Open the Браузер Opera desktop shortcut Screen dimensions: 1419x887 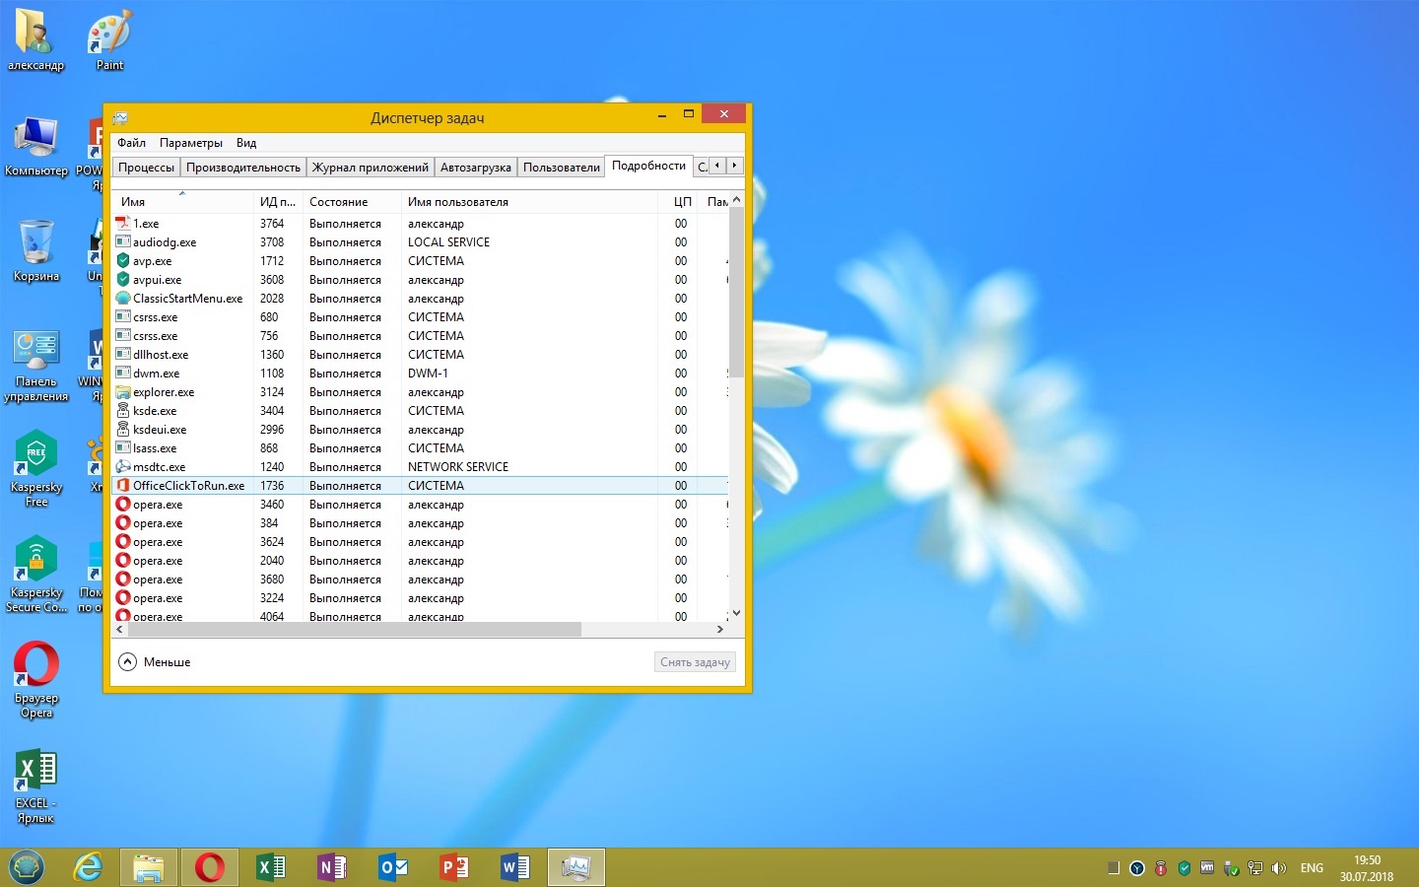[x=36, y=680]
